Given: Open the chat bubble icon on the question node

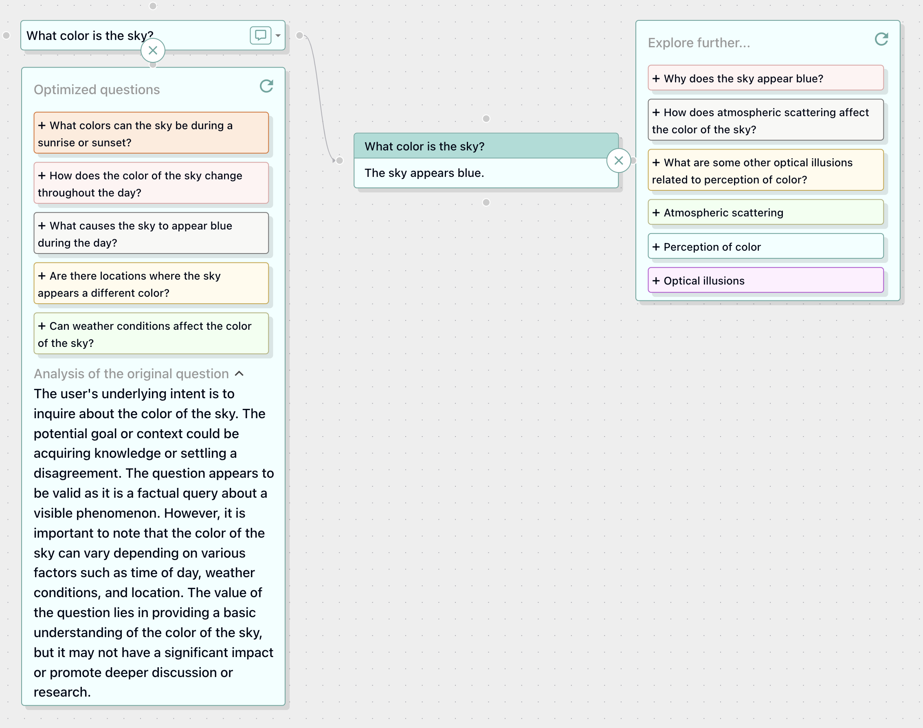Looking at the screenshot, I should click(261, 36).
